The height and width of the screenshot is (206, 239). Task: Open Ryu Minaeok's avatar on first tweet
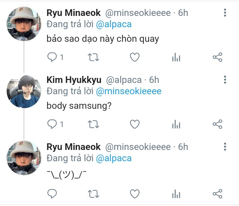pos(24,24)
